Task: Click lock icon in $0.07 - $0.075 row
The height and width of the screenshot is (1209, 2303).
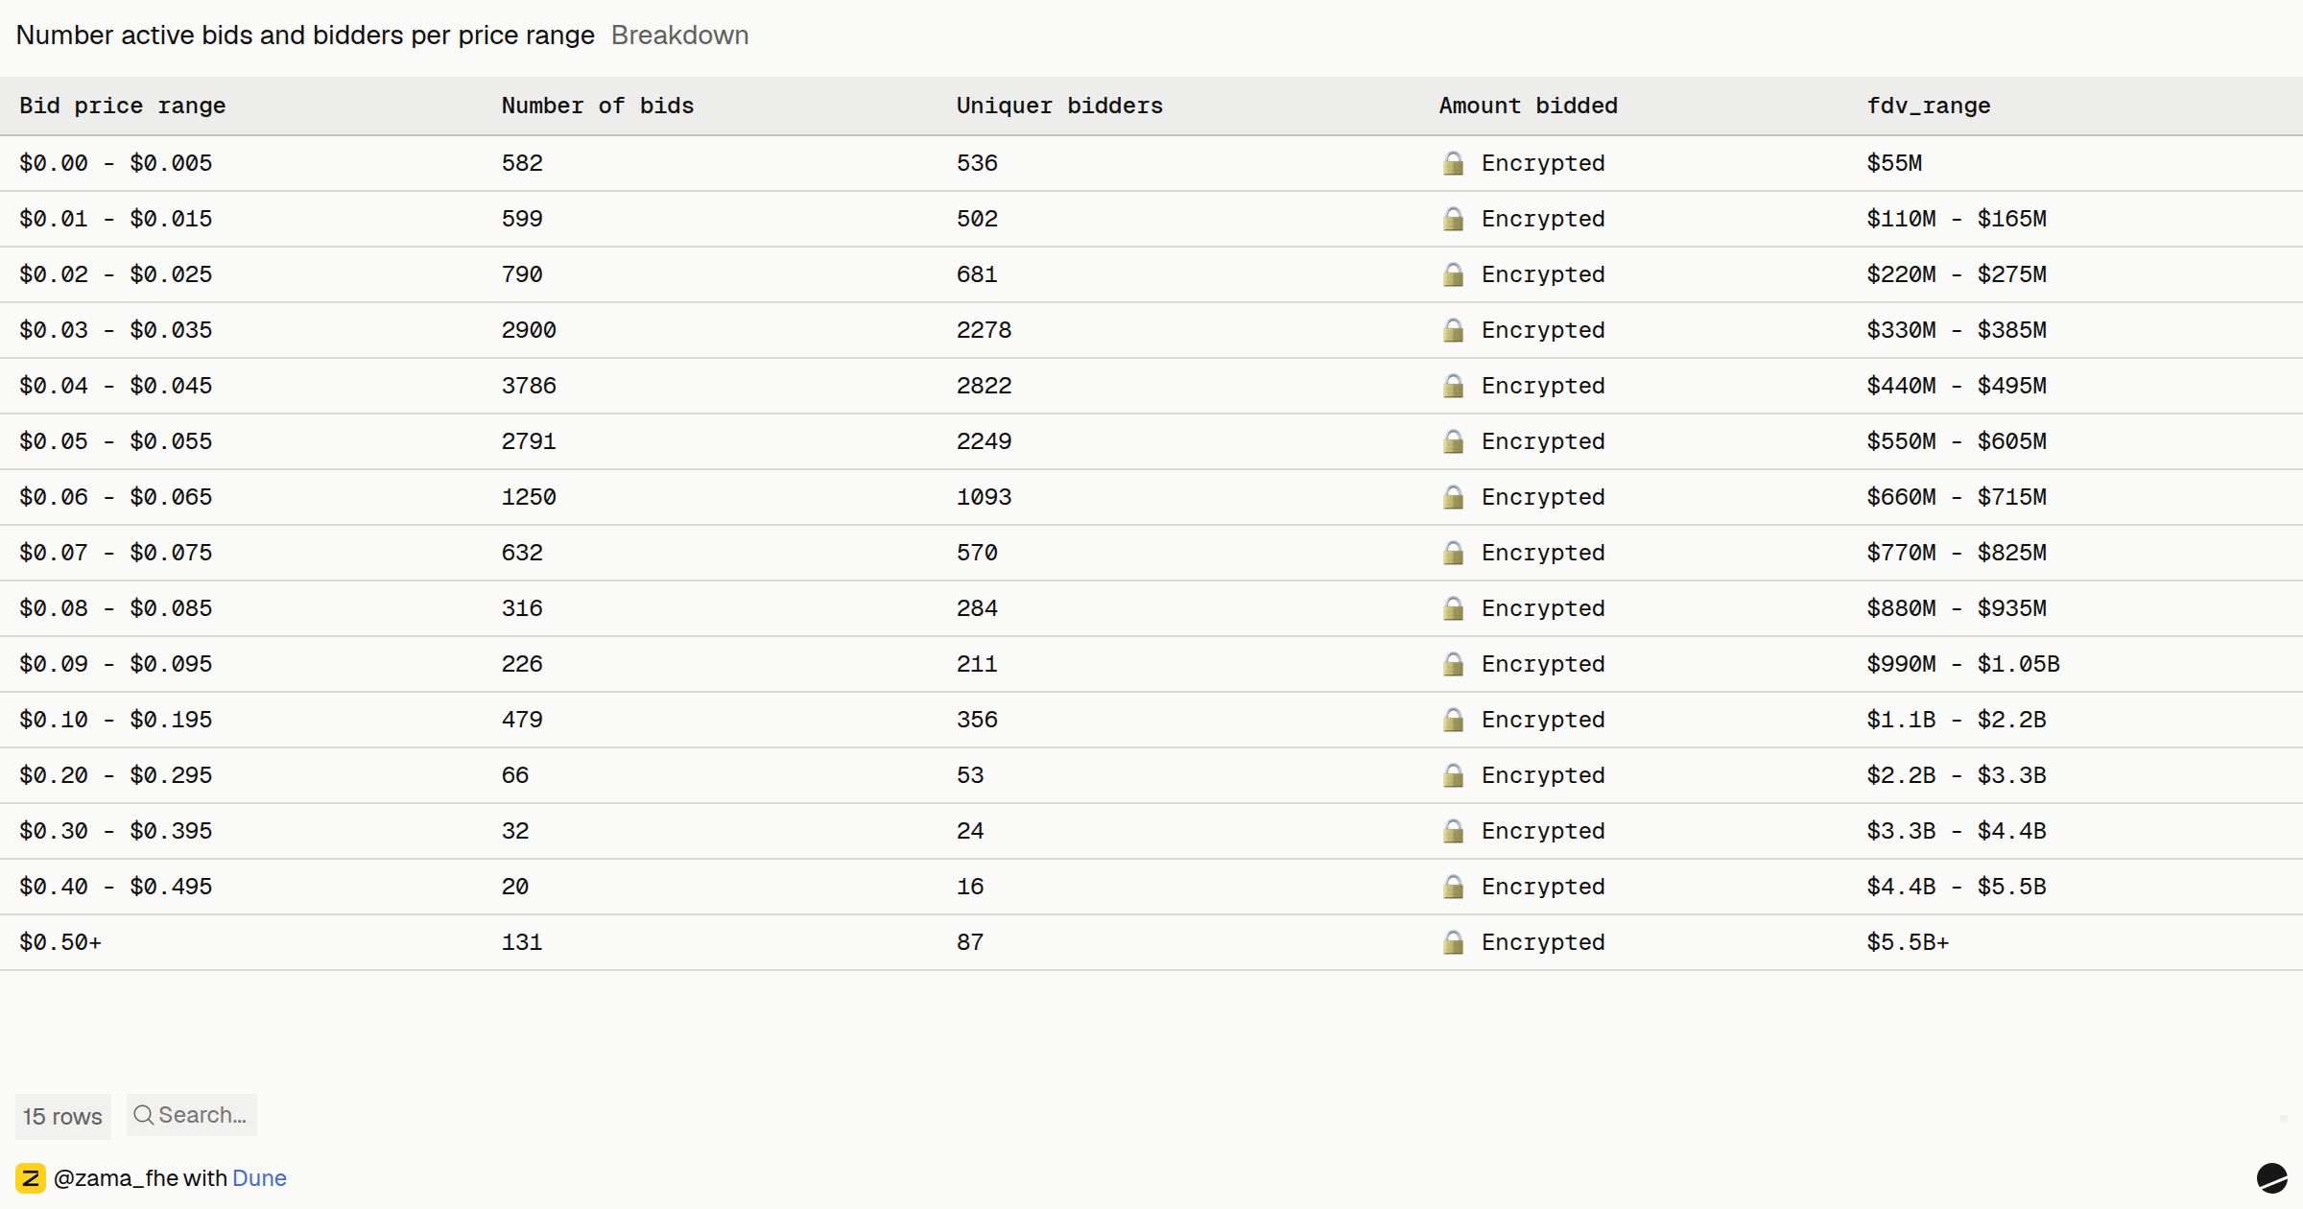Action: [x=1454, y=553]
